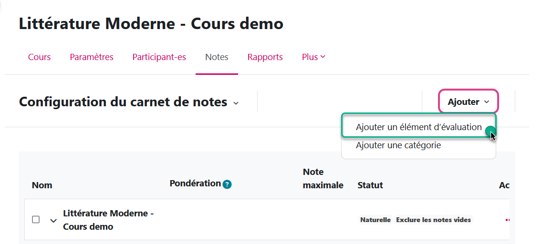Open the Paramètres tab
The height and width of the screenshot is (244, 542).
pos(92,57)
